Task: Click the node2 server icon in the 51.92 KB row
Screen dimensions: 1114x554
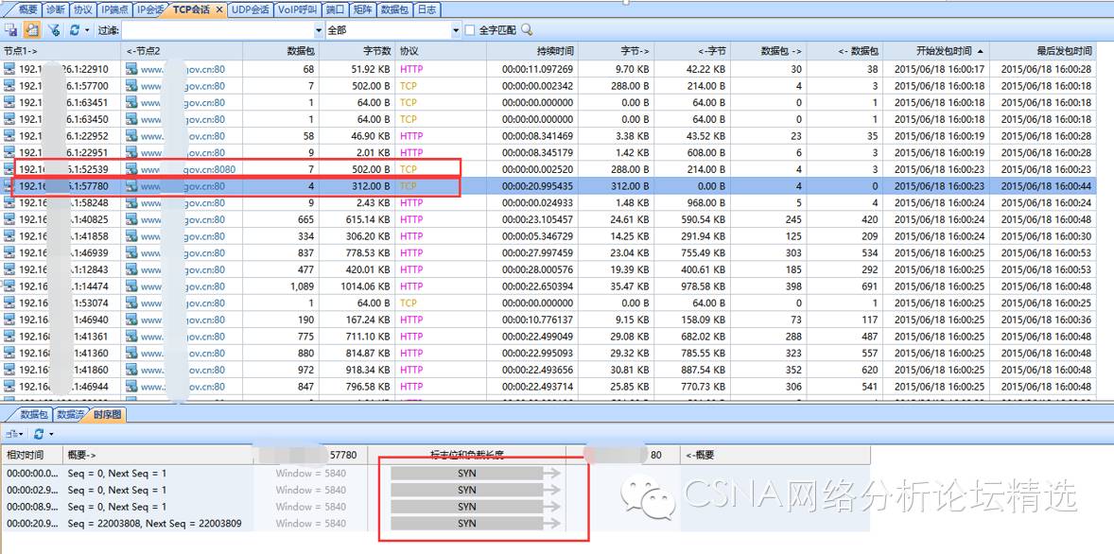Action: [x=131, y=69]
